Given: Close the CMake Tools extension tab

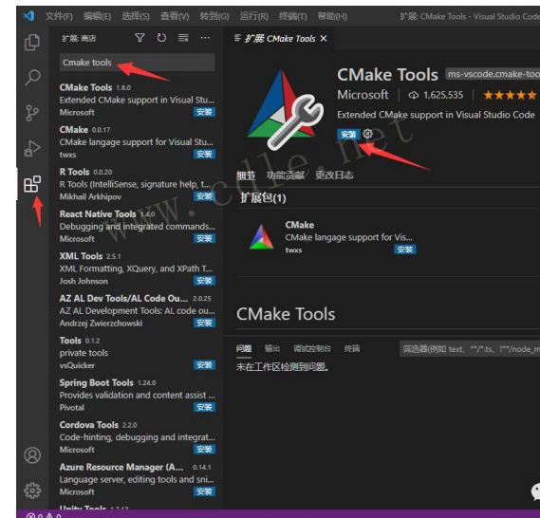Looking at the screenshot, I should click(x=324, y=39).
